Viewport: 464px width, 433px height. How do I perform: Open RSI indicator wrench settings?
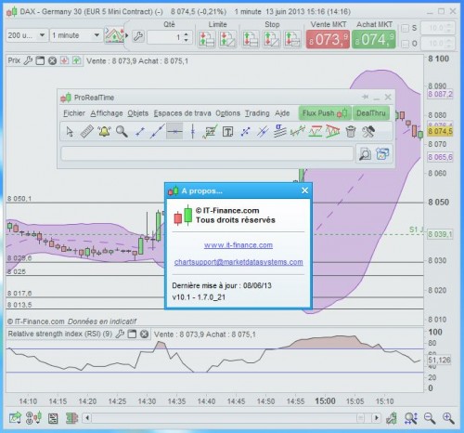[120, 334]
